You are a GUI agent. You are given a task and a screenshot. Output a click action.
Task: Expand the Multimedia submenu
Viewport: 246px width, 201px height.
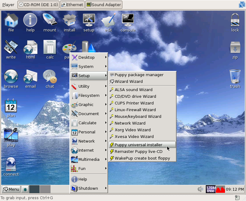(x=89, y=159)
